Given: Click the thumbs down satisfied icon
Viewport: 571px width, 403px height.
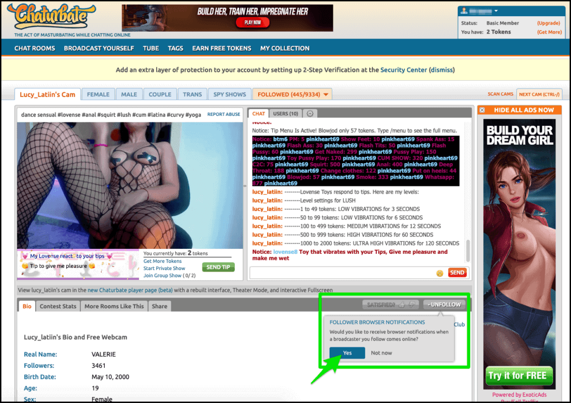Looking at the screenshot, I should 412,304.
